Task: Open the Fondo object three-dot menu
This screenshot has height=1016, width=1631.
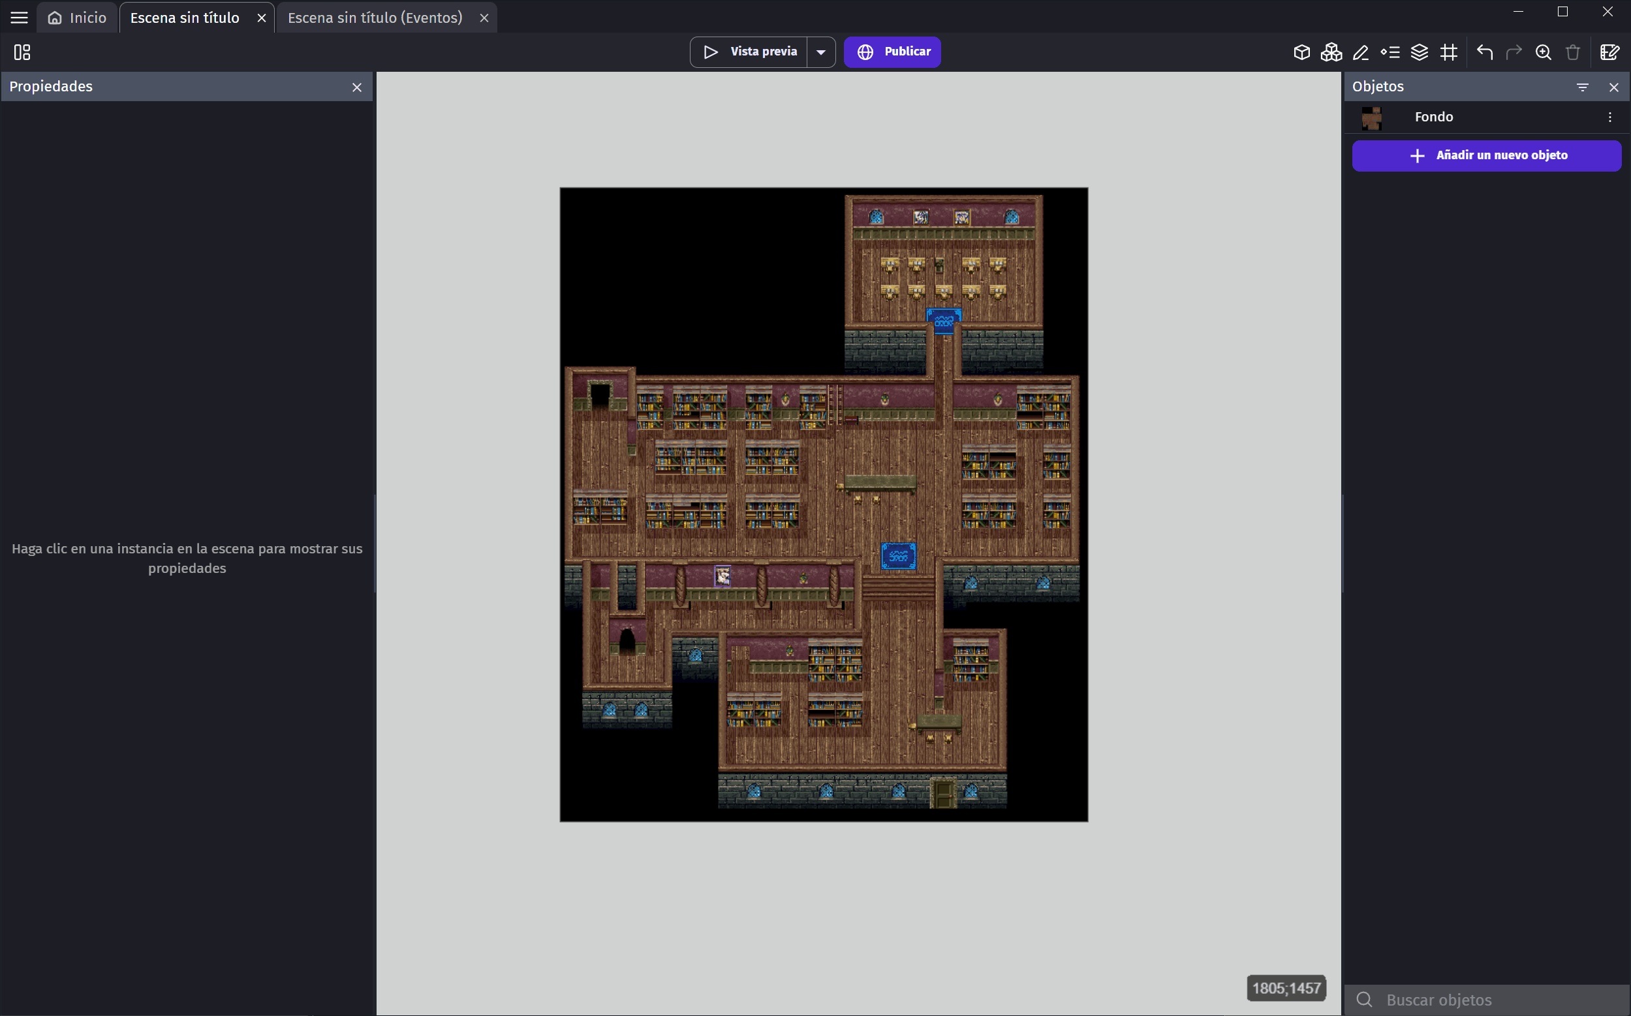Action: pos(1609,117)
